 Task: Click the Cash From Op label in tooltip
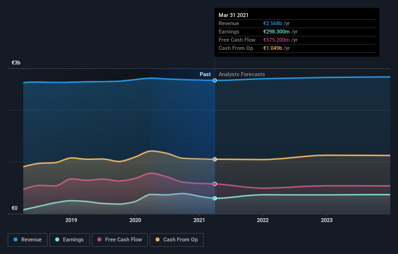[236, 48]
